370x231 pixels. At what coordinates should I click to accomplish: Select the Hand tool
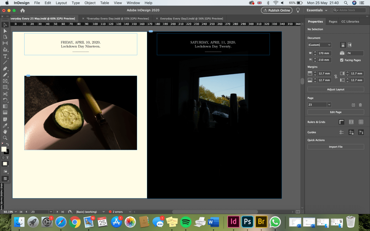click(x=5, y=132)
